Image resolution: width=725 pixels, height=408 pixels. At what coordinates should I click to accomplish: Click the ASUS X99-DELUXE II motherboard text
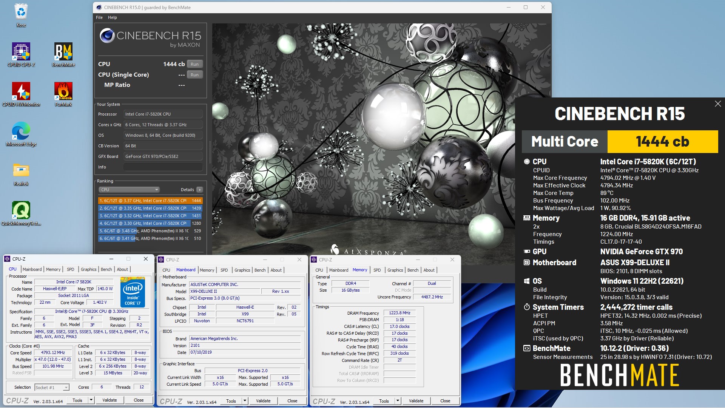tap(635, 263)
